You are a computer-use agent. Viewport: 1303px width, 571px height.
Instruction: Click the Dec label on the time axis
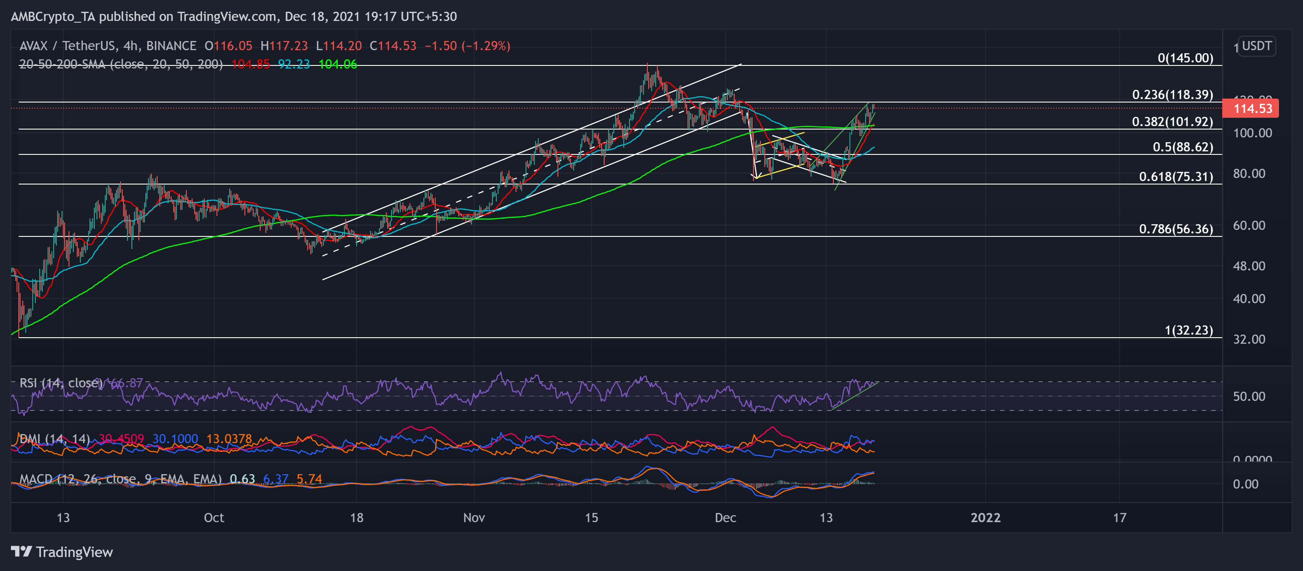(x=727, y=517)
